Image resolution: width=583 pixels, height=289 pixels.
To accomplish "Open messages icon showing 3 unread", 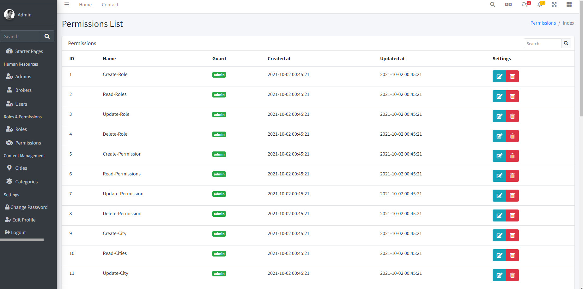I will click(x=525, y=4).
